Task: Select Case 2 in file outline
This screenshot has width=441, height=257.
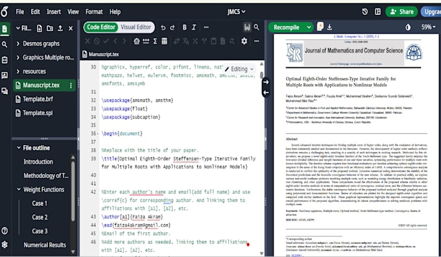Action: tap(40, 217)
